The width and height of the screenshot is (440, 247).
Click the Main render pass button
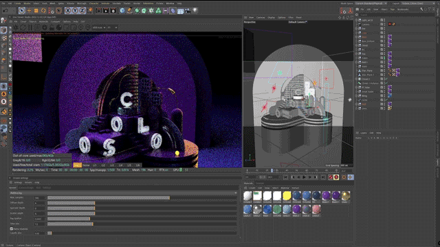click(x=77, y=165)
